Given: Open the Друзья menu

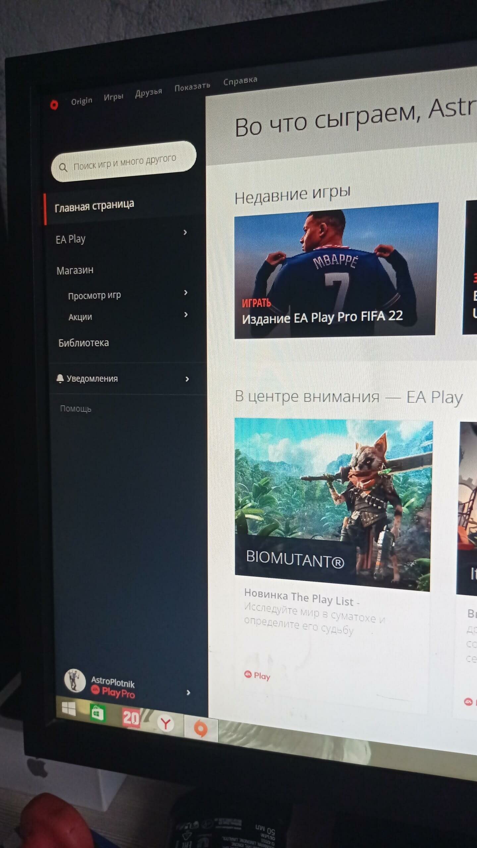Looking at the screenshot, I should tap(148, 92).
